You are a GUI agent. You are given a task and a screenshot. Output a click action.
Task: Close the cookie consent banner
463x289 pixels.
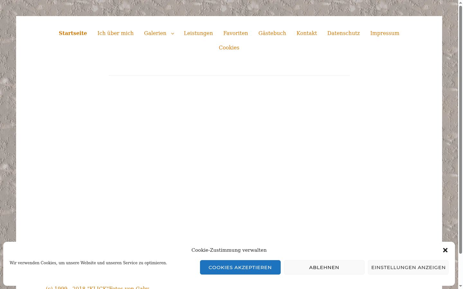[445, 250]
